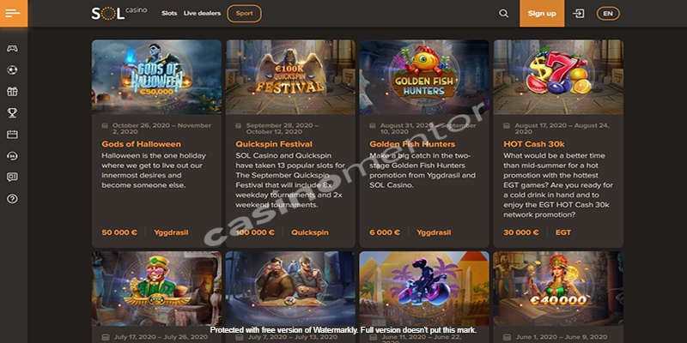
Task: Open the EN language selector
Action: point(608,14)
